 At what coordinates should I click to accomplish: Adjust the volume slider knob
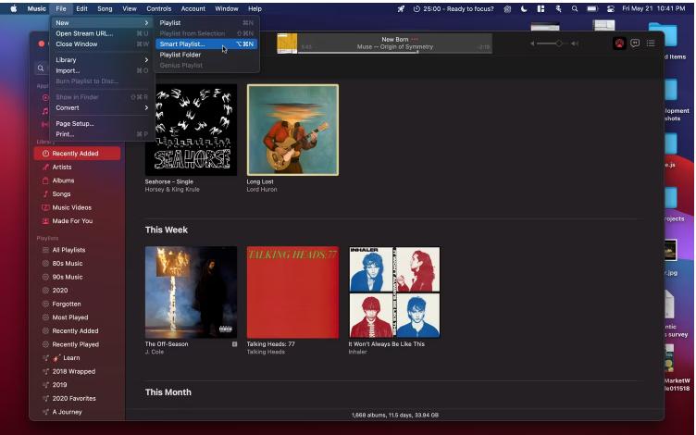click(558, 43)
